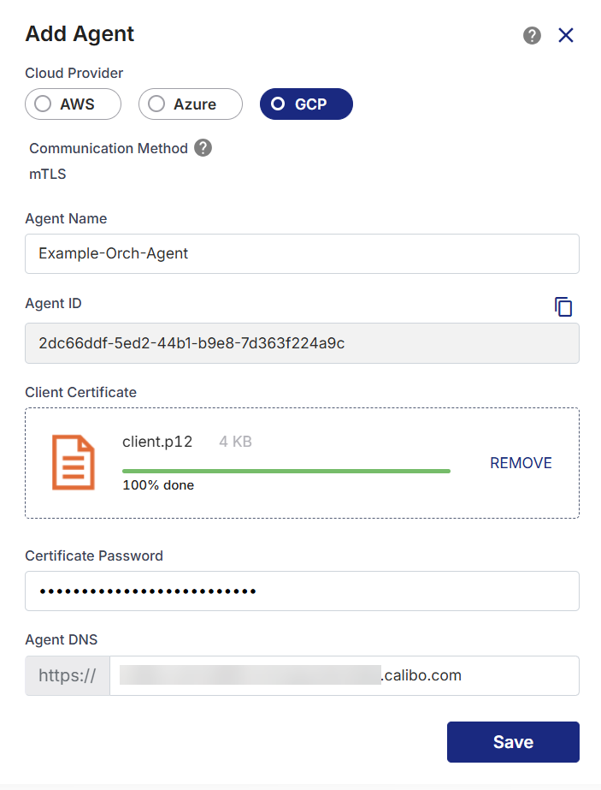This screenshot has width=601, height=790.
Task: Remove the uploaded client.p12 certificate
Action: click(521, 463)
